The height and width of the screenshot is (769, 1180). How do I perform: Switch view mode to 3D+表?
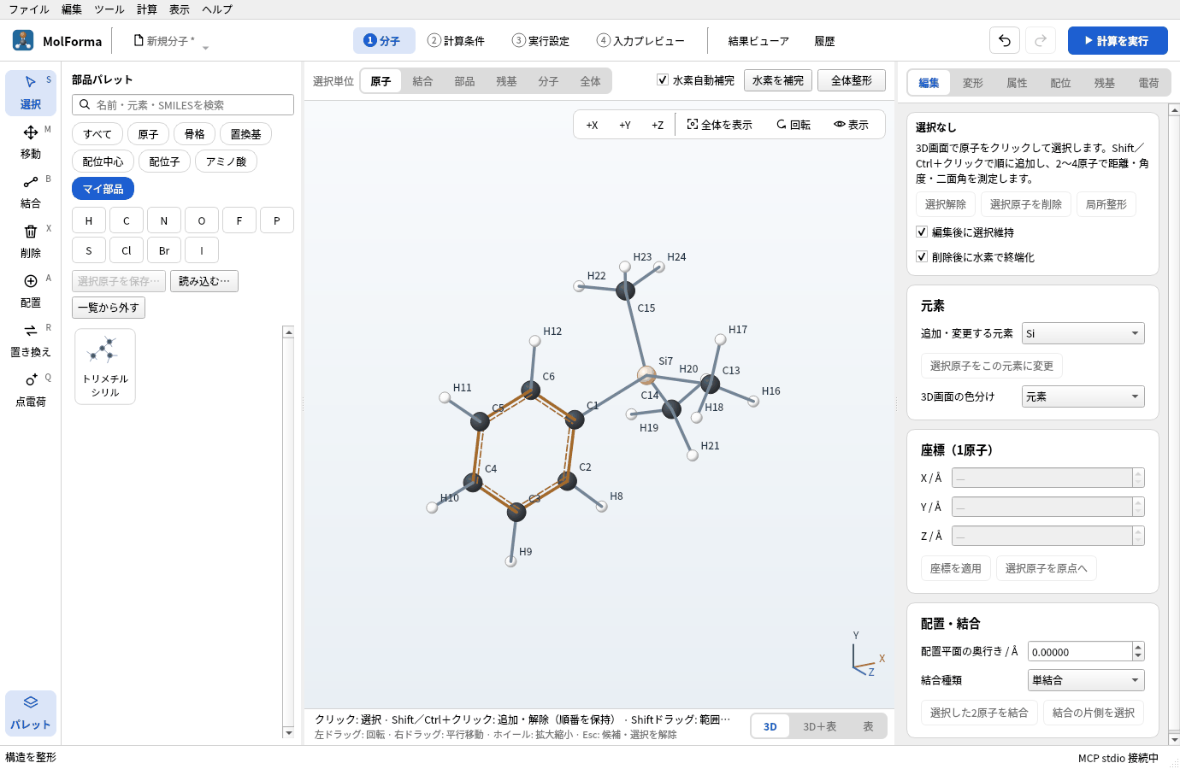[819, 726]
